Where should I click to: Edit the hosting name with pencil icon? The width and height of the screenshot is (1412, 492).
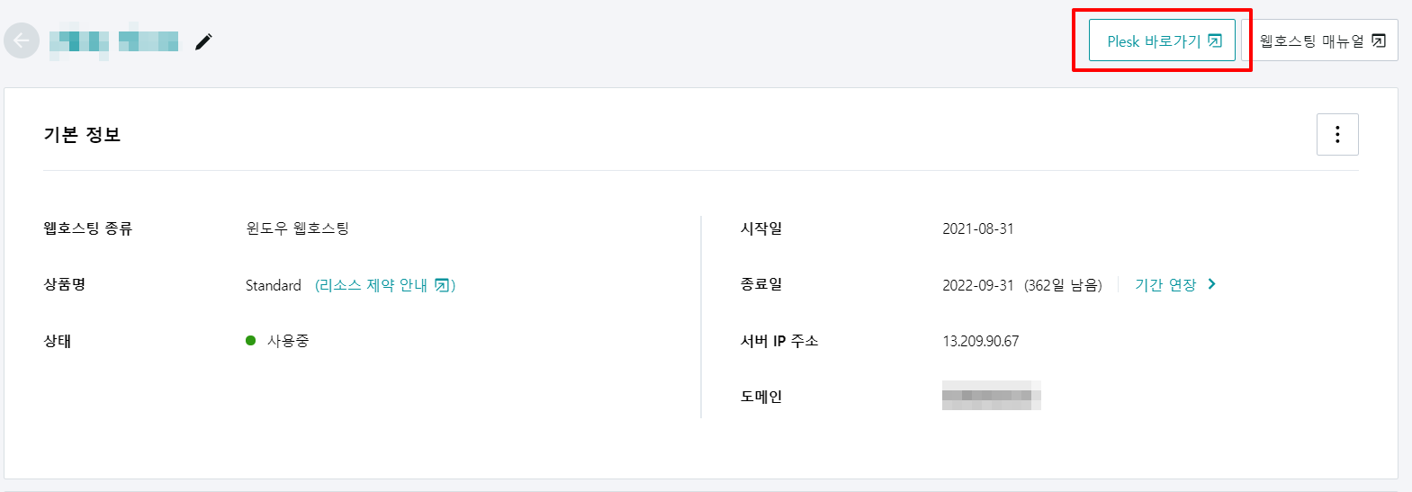tap(203, 41)
